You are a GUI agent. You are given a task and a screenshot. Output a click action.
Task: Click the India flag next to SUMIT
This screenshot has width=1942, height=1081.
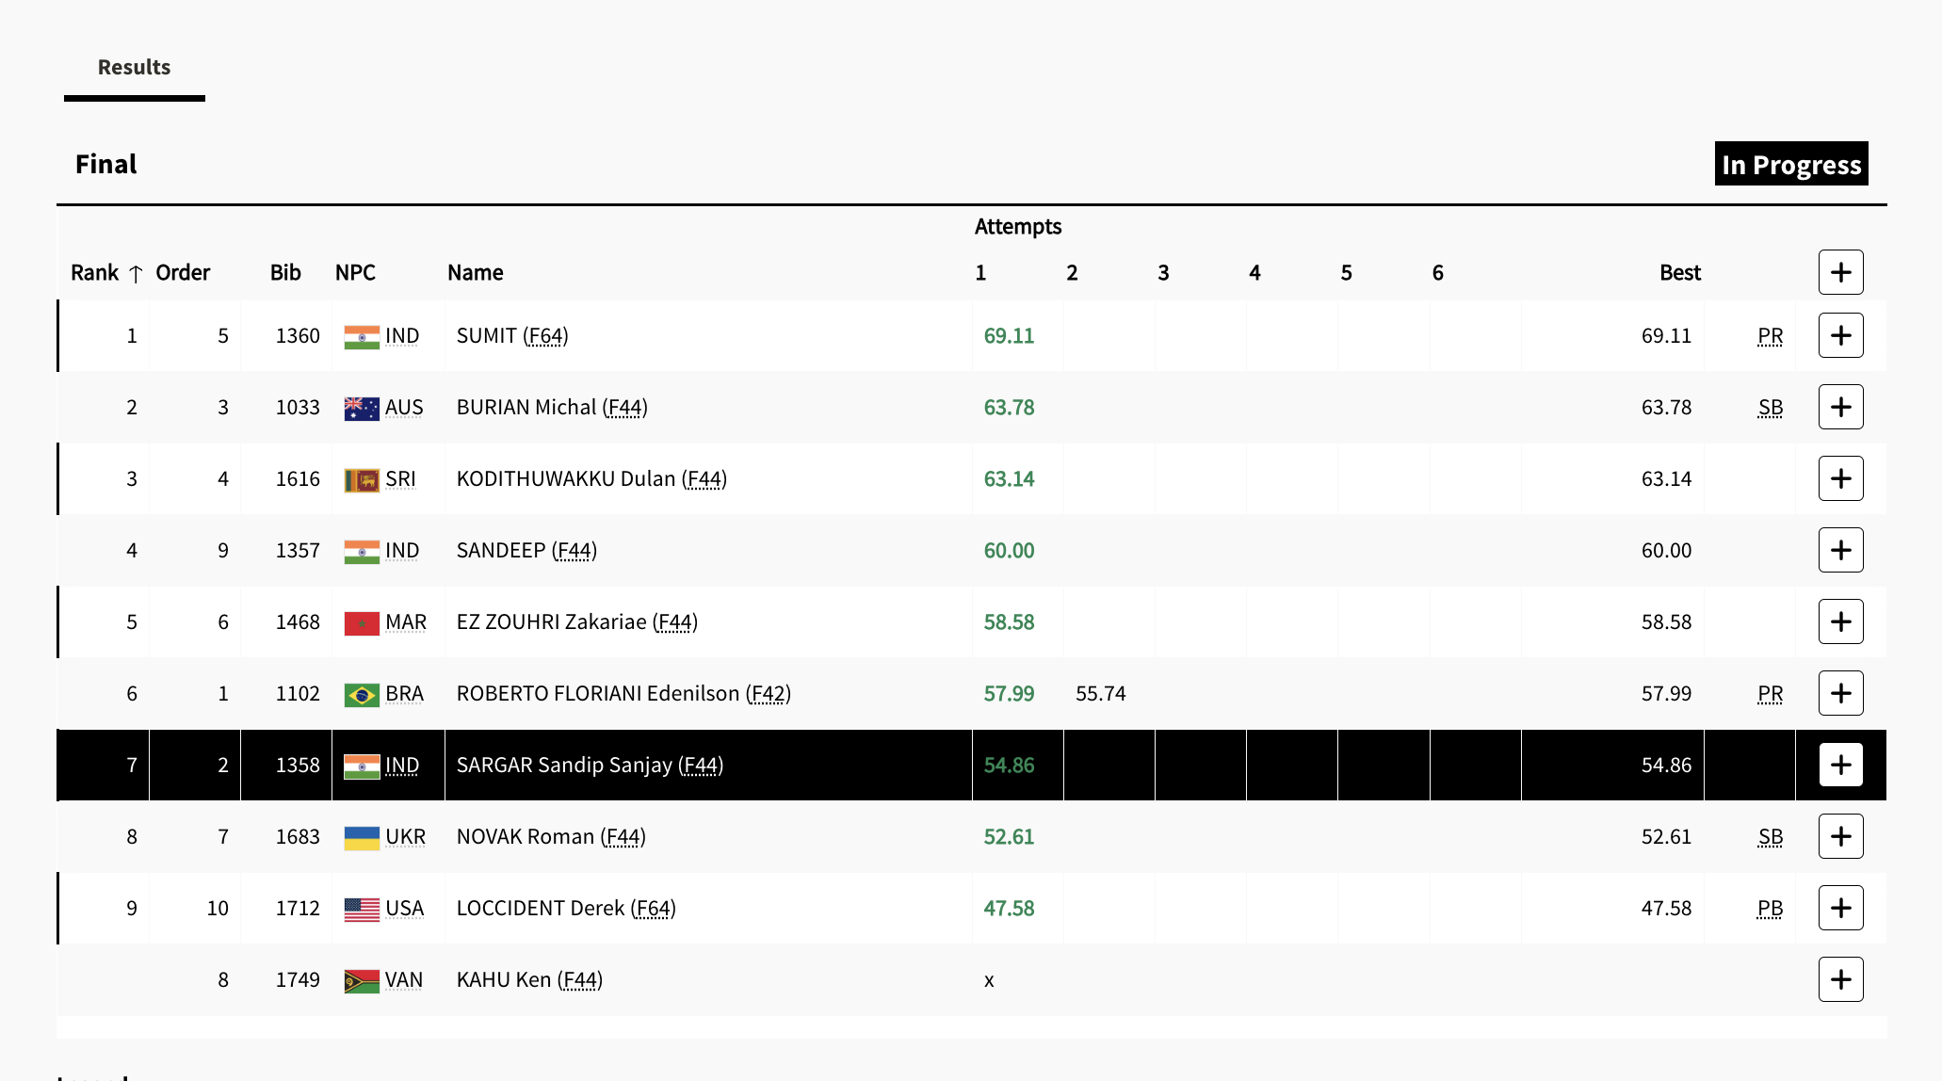point(362,337)
